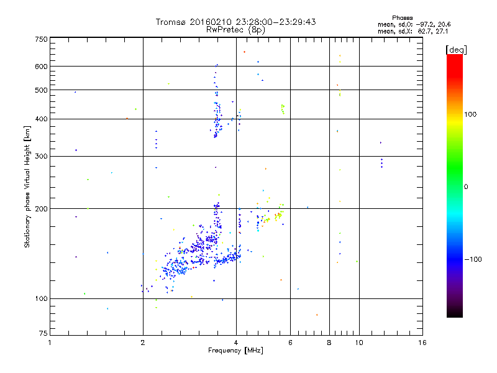Click the y-axis tick label '600'
497x373 pixels.
coord(41,67)
